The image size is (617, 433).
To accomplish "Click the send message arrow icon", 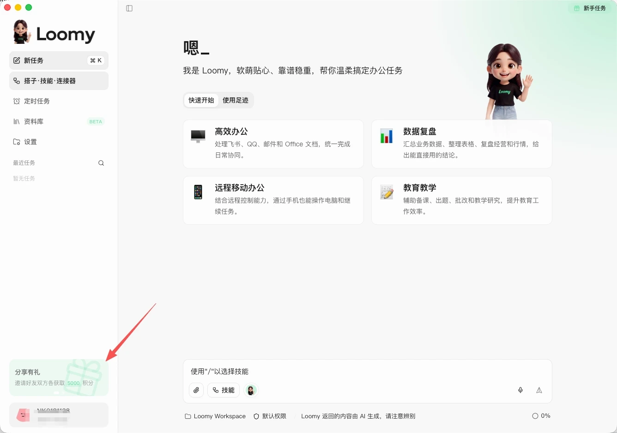I will (539, 390).
